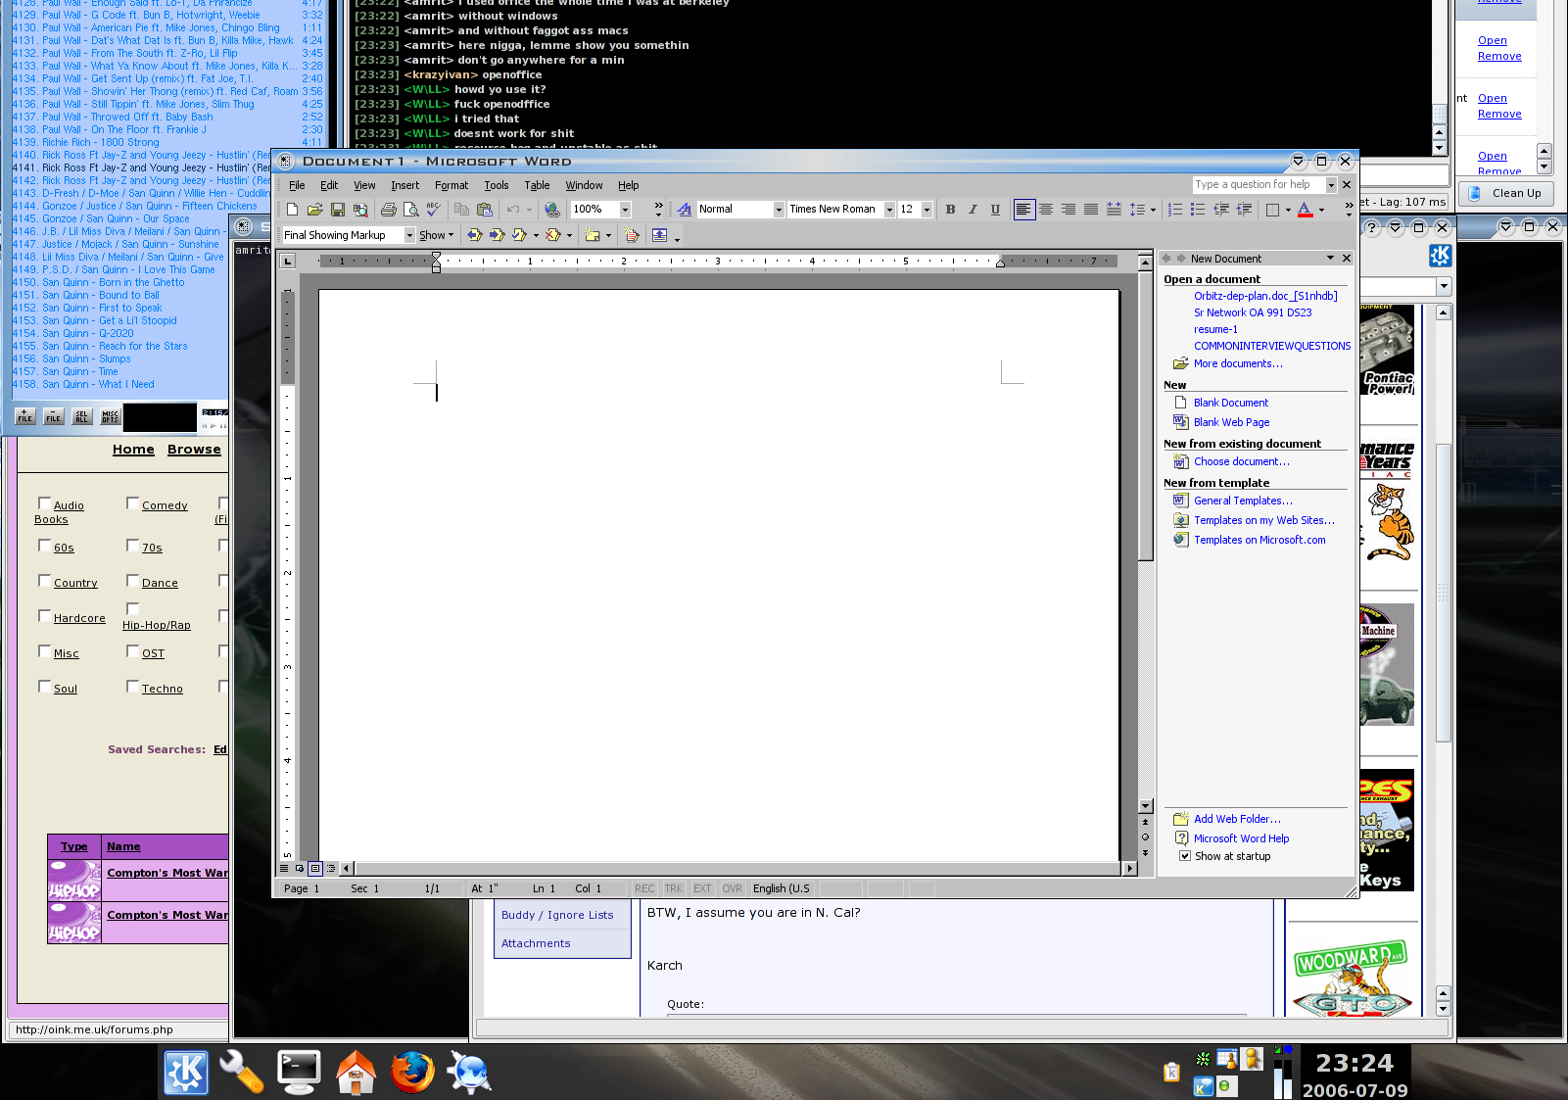Open the Insert menu in Word

coord(404,185)
